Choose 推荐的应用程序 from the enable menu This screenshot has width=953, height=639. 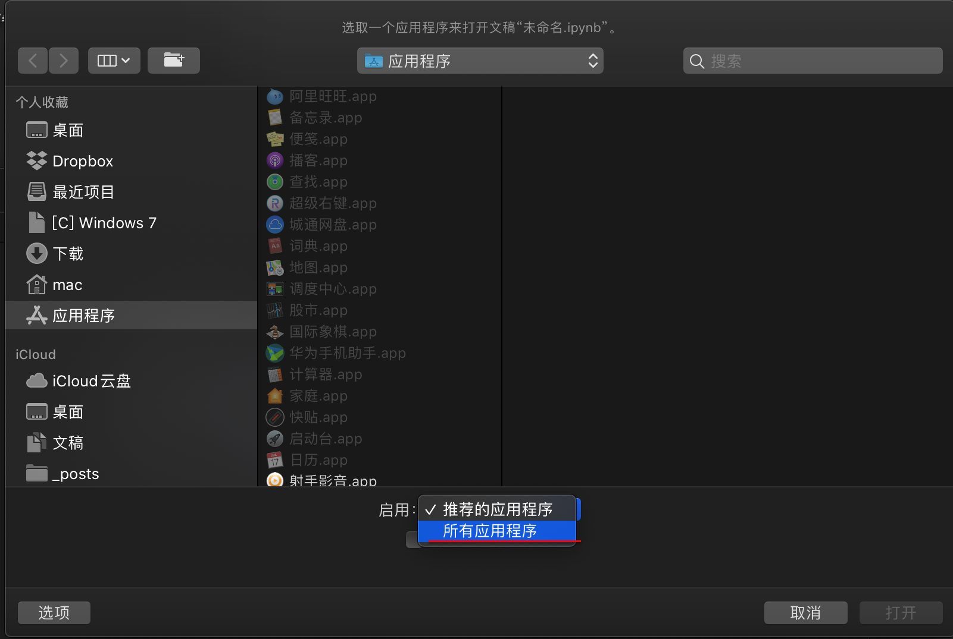coord(497,509)
